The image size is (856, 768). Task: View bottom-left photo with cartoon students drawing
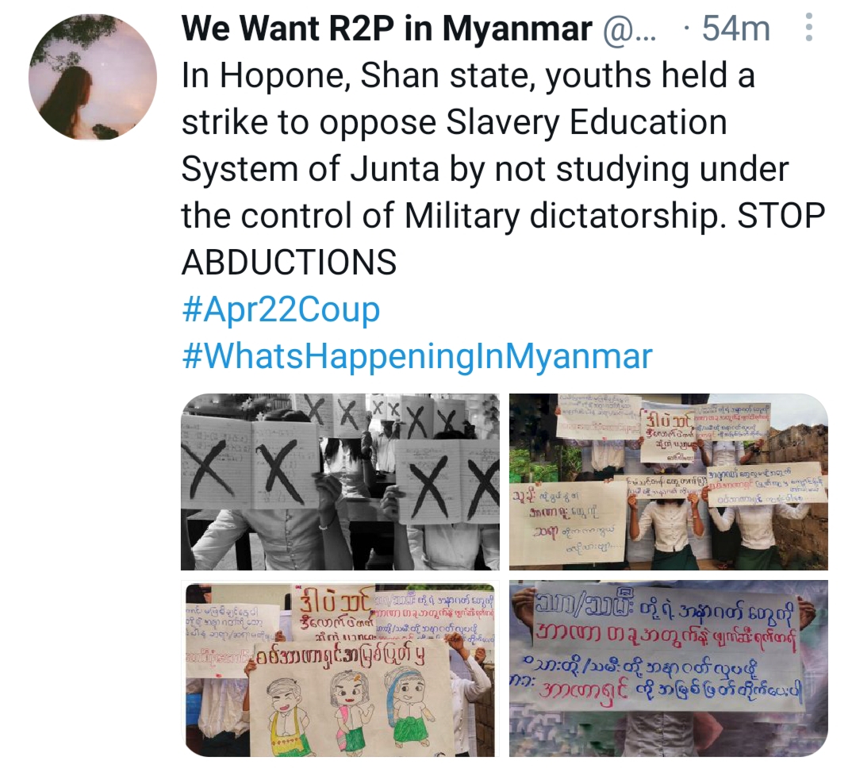tap(340, 668)
